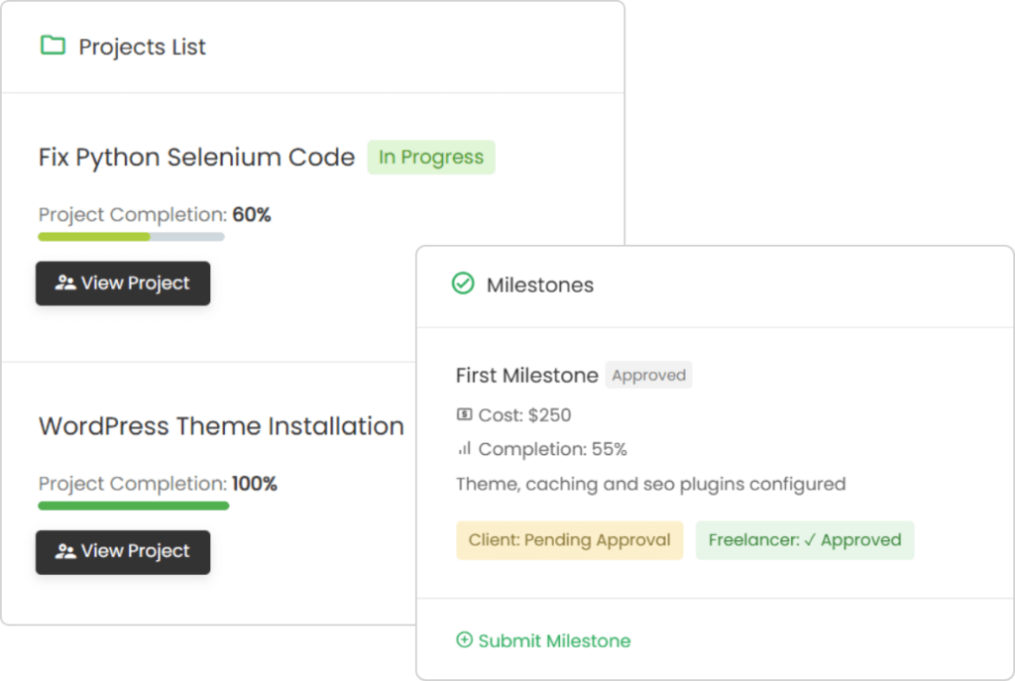Click people icon on first View Project button
The width and height of the screenshot is (1015, 681).
tap(65, 284)
